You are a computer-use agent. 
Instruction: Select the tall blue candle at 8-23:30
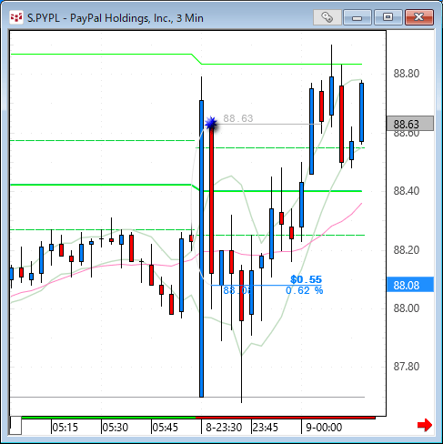coord(201,248)
